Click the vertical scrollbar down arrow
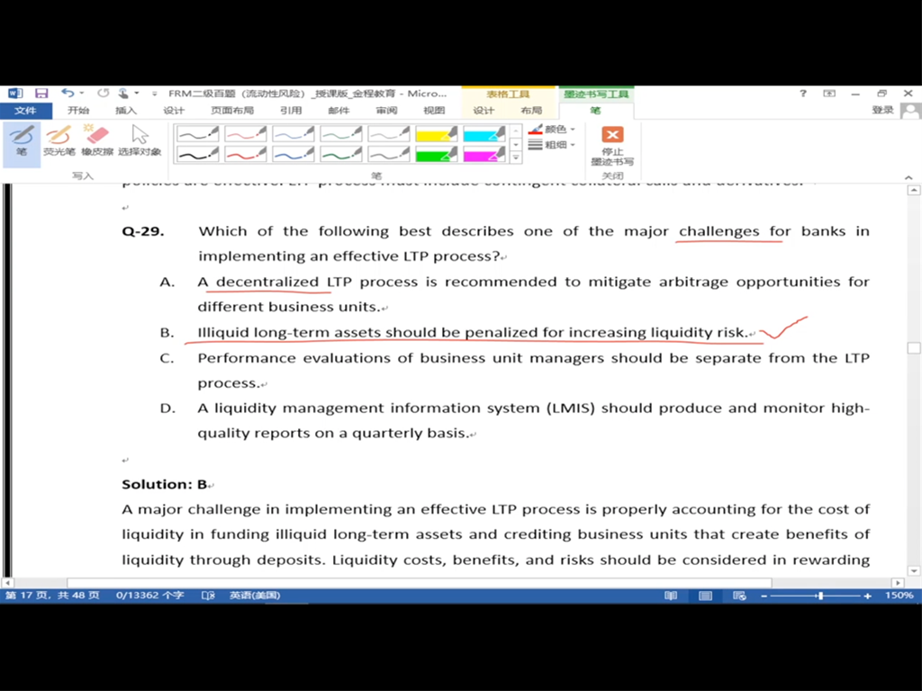This screenshot has width=922, height=691. click(914, 570)
